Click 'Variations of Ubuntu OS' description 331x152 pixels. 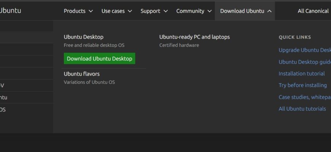(x=89, y=82)
